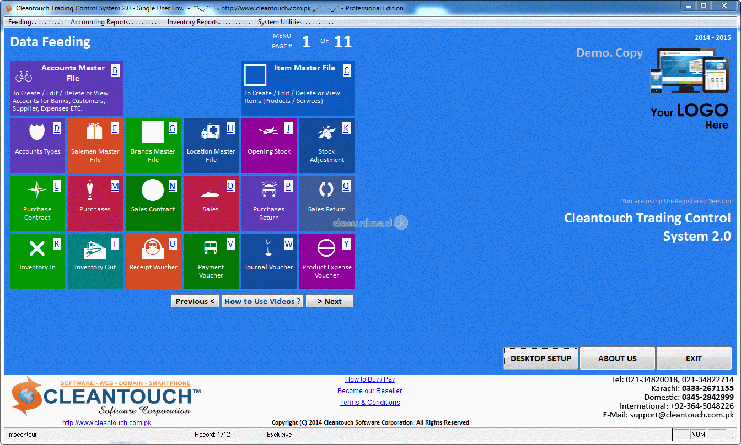Click shortcut letter Y on Product Expense Voucher
The width and height of the screenshot is (741, 445).
(x=346, y=244)
